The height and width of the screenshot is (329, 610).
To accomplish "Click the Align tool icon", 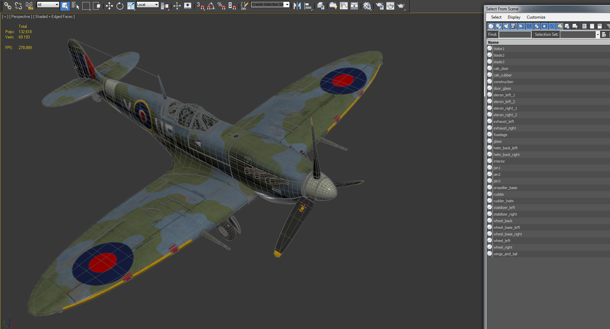I will point(307,5).
